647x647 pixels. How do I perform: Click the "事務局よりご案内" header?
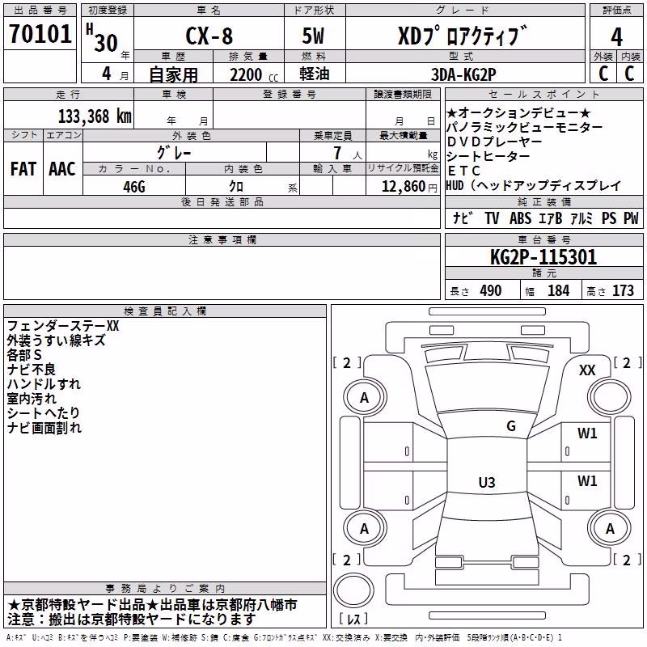coord(165,589)
